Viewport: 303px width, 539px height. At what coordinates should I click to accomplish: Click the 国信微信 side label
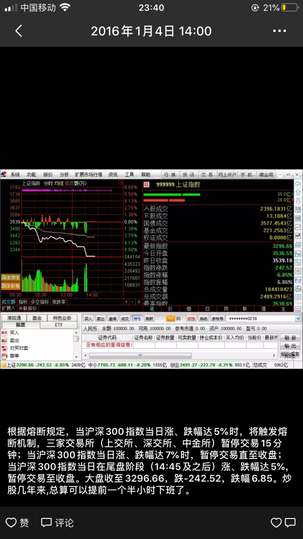[11, 277]
